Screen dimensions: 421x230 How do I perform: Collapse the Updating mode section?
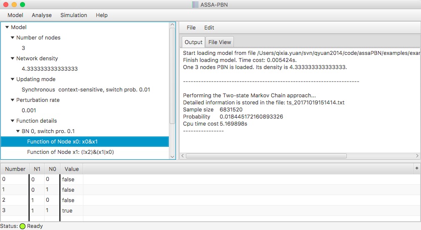point(13,79)
